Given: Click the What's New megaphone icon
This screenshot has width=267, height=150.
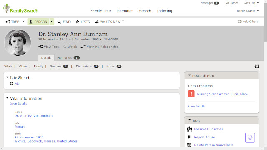Looking at the screenshot, I should pyautogui.click(x=97, y=22).
